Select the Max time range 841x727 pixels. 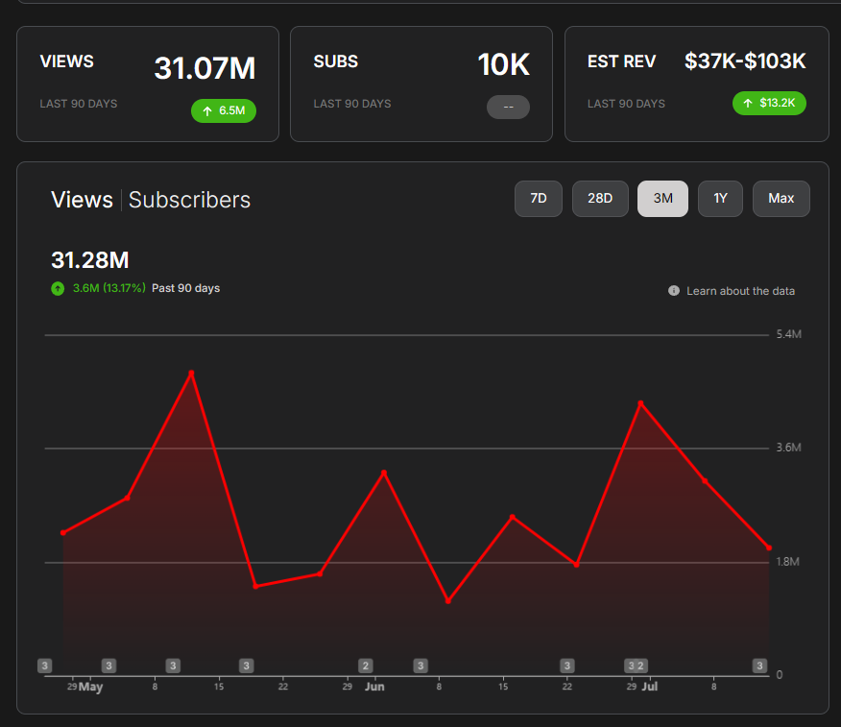[781, 199]
